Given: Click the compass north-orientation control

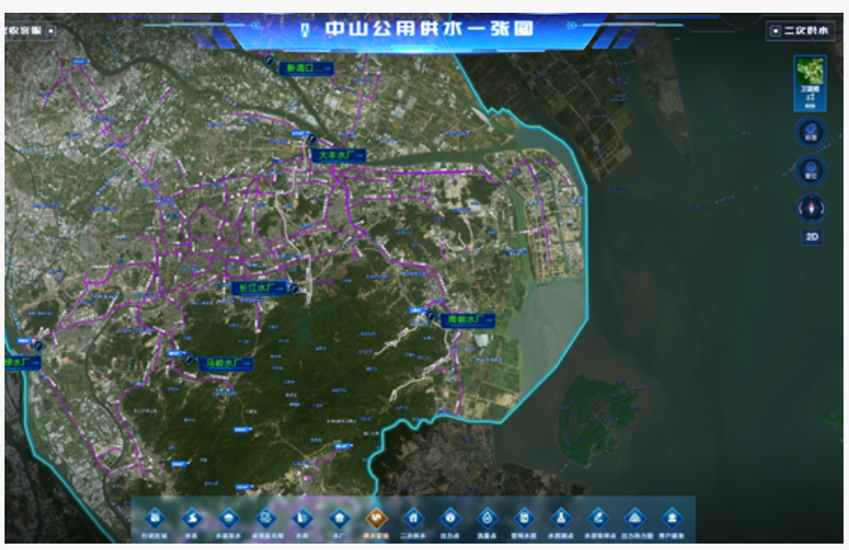Looking at the screenshot, I should 811,208.
